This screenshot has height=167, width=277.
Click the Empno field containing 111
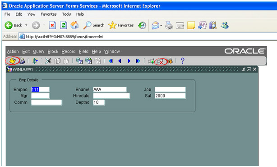point(40,89)
